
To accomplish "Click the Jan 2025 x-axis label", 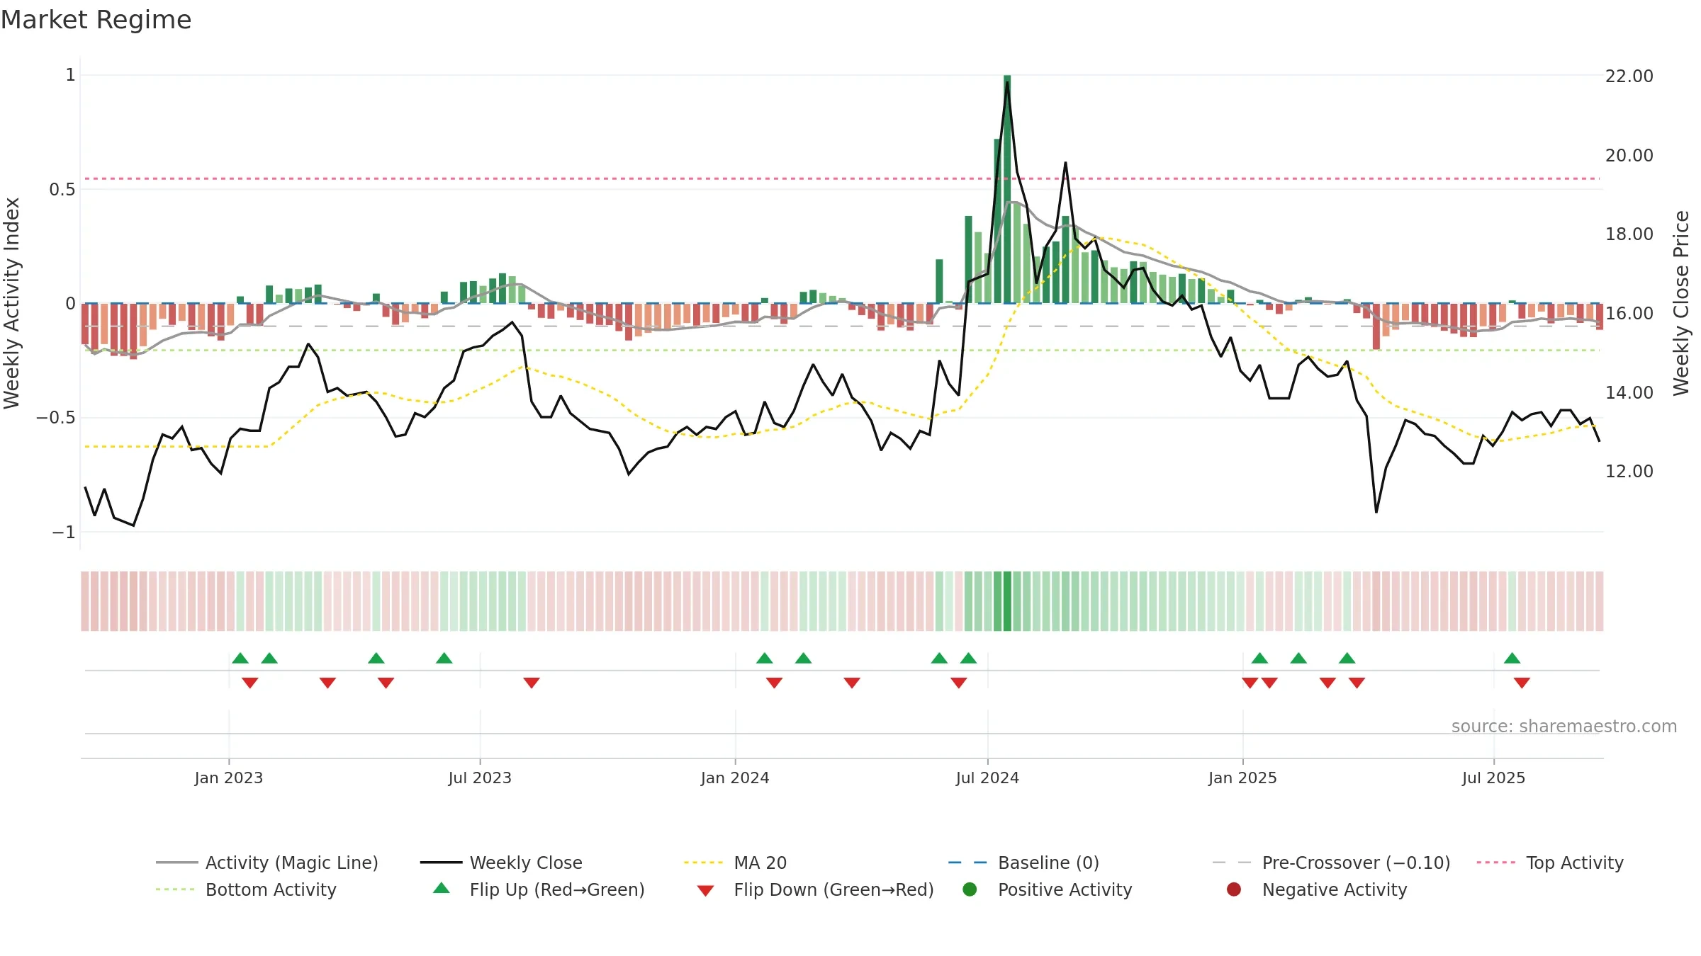I will pyautogui.click(x=1242, y=778).
